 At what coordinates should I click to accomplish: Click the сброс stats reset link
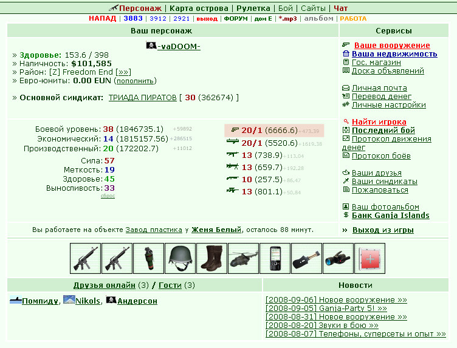(x=108, y=196)
